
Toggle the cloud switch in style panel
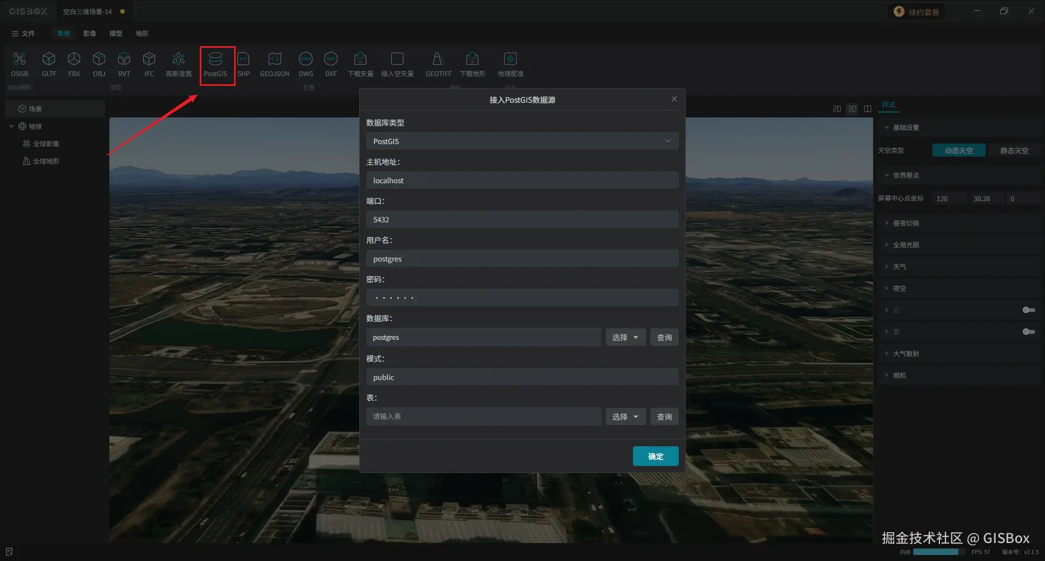point(1029,310)
